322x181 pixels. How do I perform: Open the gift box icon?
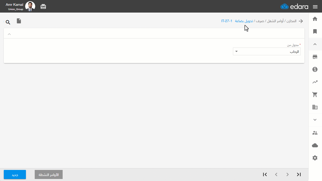point(43,7)
